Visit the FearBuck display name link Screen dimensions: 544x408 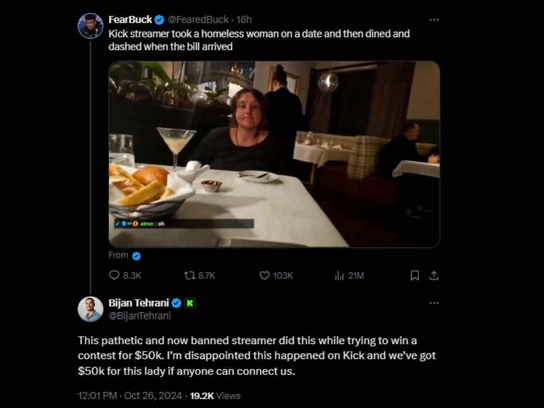click(x=130, y=20)
